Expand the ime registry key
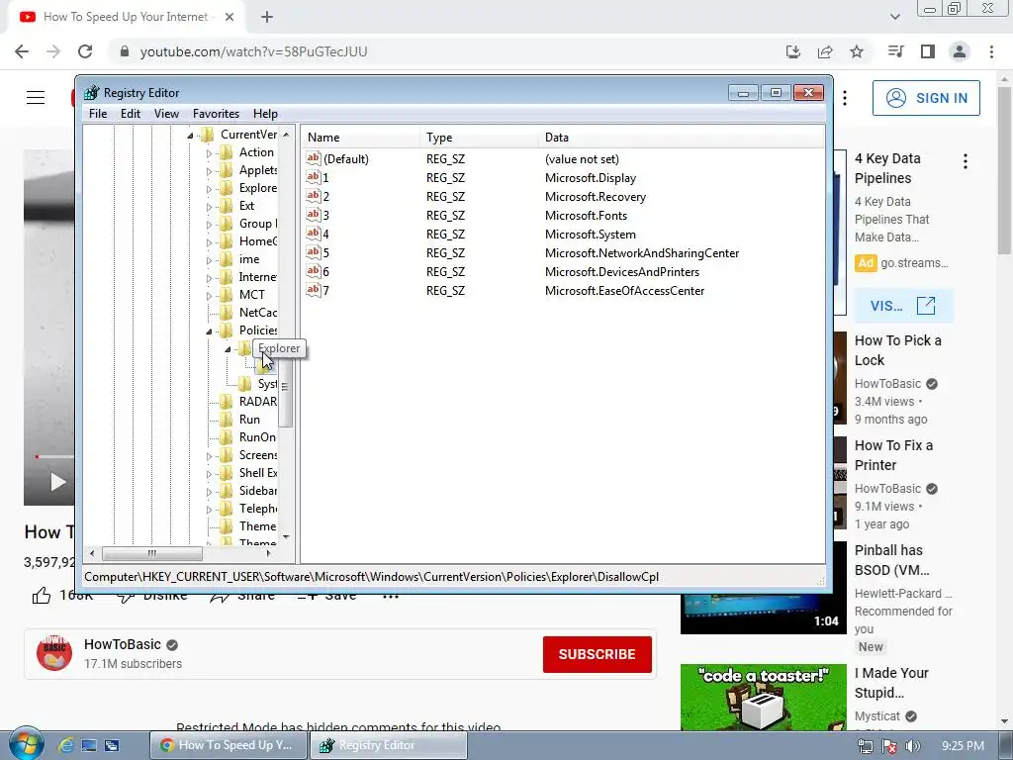1013x760 pixels. [x=209, y=260]
